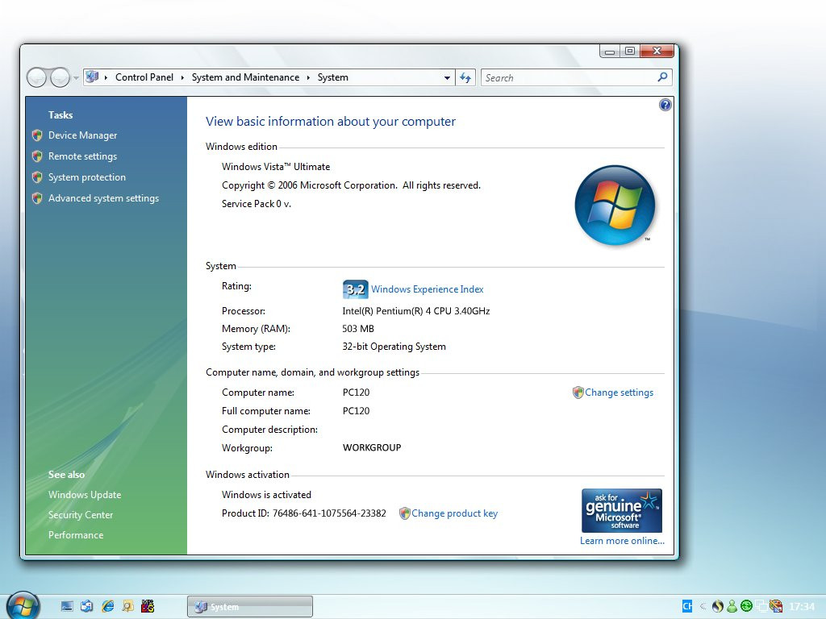This screenshot has width=826, height=619.
Task: Click the address bar Refresh button
Action: click(x=465, y=78)
